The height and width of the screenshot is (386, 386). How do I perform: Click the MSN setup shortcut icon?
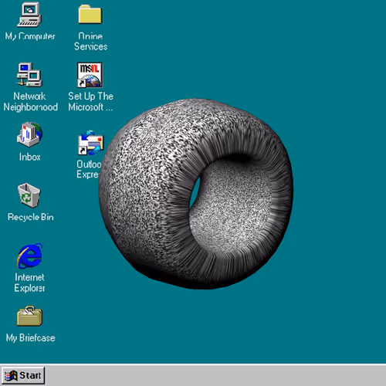coord(90,75)
